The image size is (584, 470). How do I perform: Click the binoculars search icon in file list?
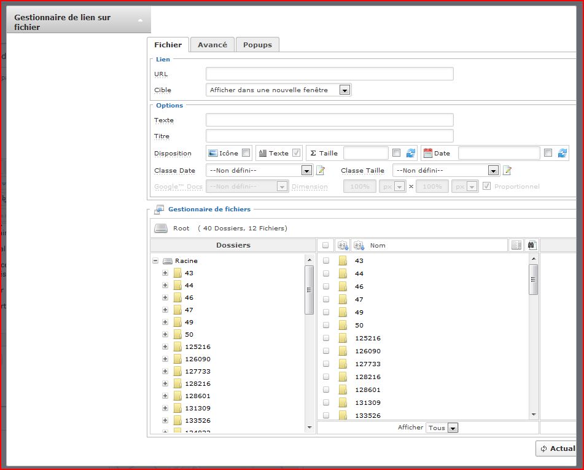[x=532, y=245]
